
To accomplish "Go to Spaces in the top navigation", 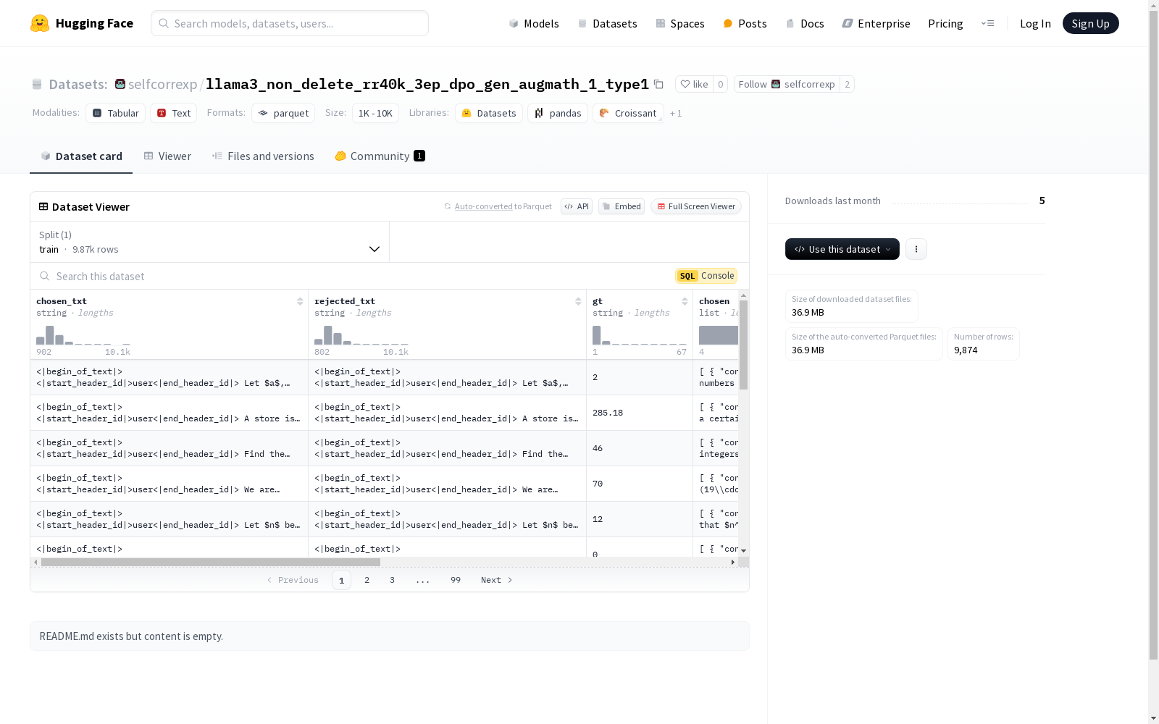I will pos(679,23).
